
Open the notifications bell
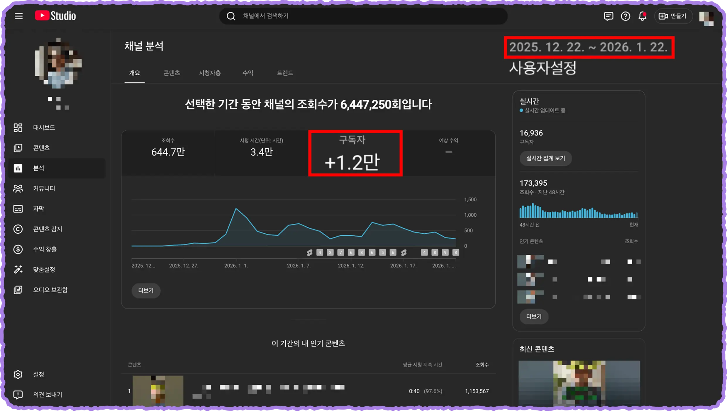coord(643,16)
